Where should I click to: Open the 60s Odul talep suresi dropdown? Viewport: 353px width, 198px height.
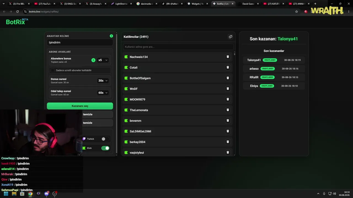point(103,93)
